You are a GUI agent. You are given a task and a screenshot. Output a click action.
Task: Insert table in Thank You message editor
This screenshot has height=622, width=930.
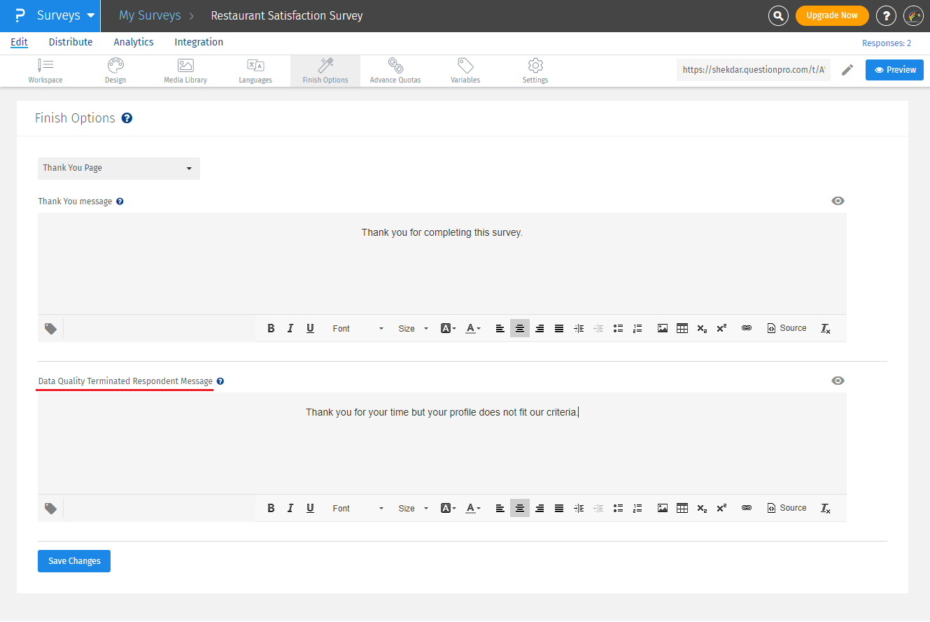pos(682,328)
